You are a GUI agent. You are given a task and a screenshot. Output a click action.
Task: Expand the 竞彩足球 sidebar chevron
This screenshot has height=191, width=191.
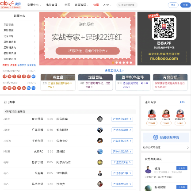click(x=34, y=25)
